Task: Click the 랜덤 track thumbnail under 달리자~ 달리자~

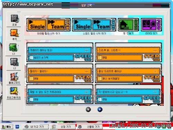Action: pyautogui.click(x=31, y=79)
